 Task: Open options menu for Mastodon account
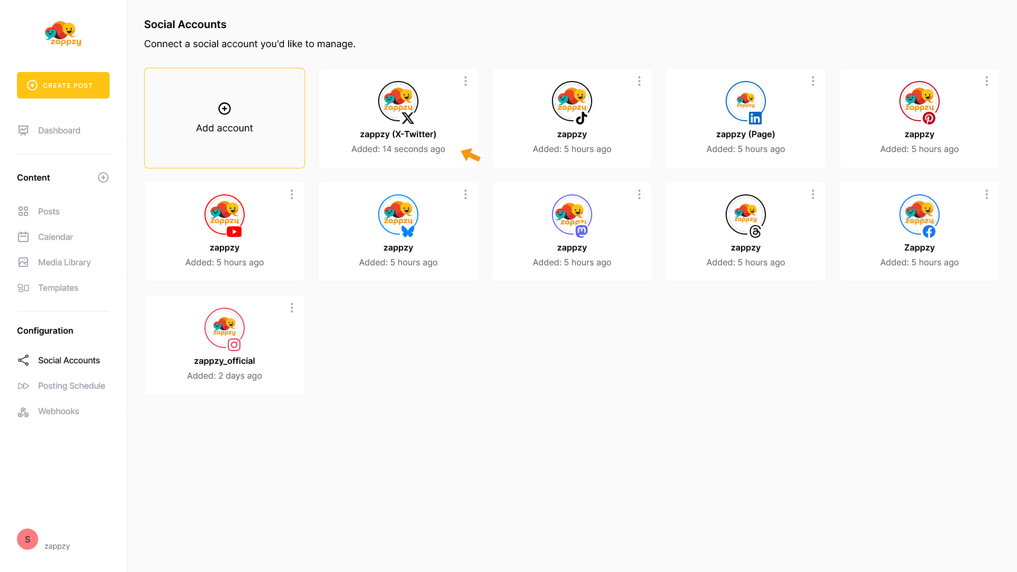[x=639, y=194]
